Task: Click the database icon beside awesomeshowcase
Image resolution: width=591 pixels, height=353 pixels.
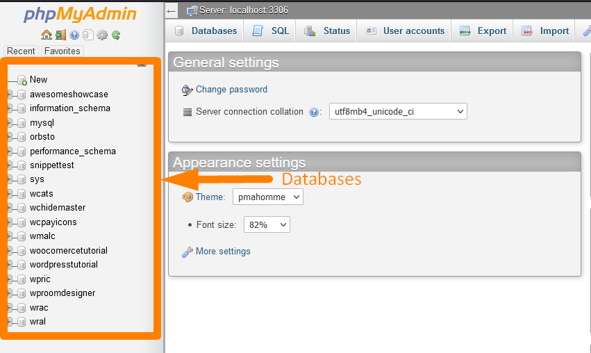Action: coord(22,95)
